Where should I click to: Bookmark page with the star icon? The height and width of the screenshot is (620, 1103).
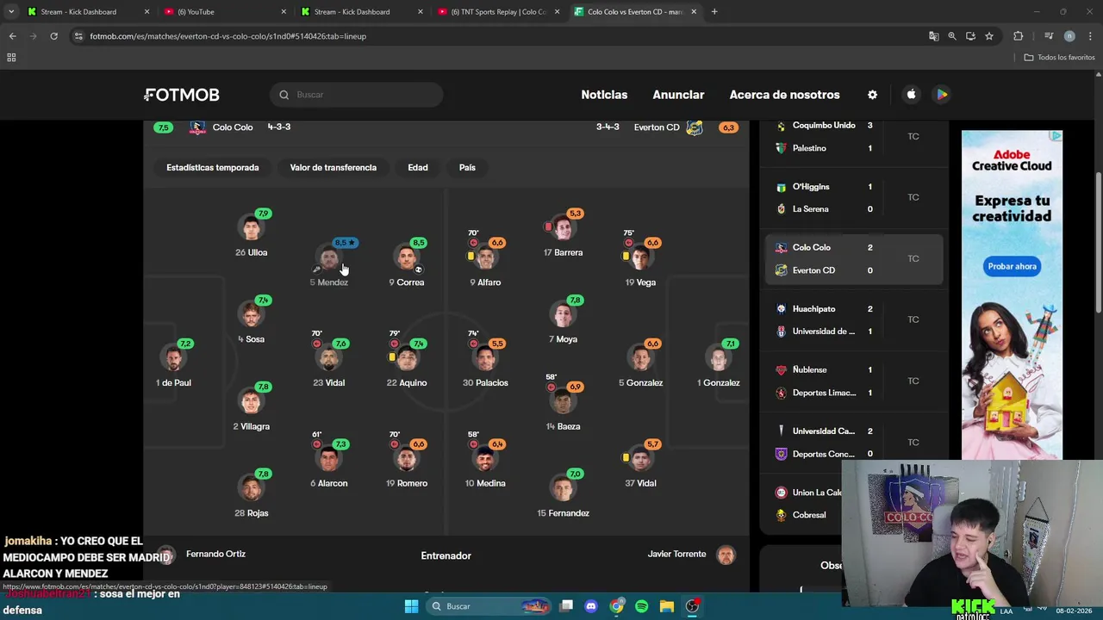tap(989, 36)
